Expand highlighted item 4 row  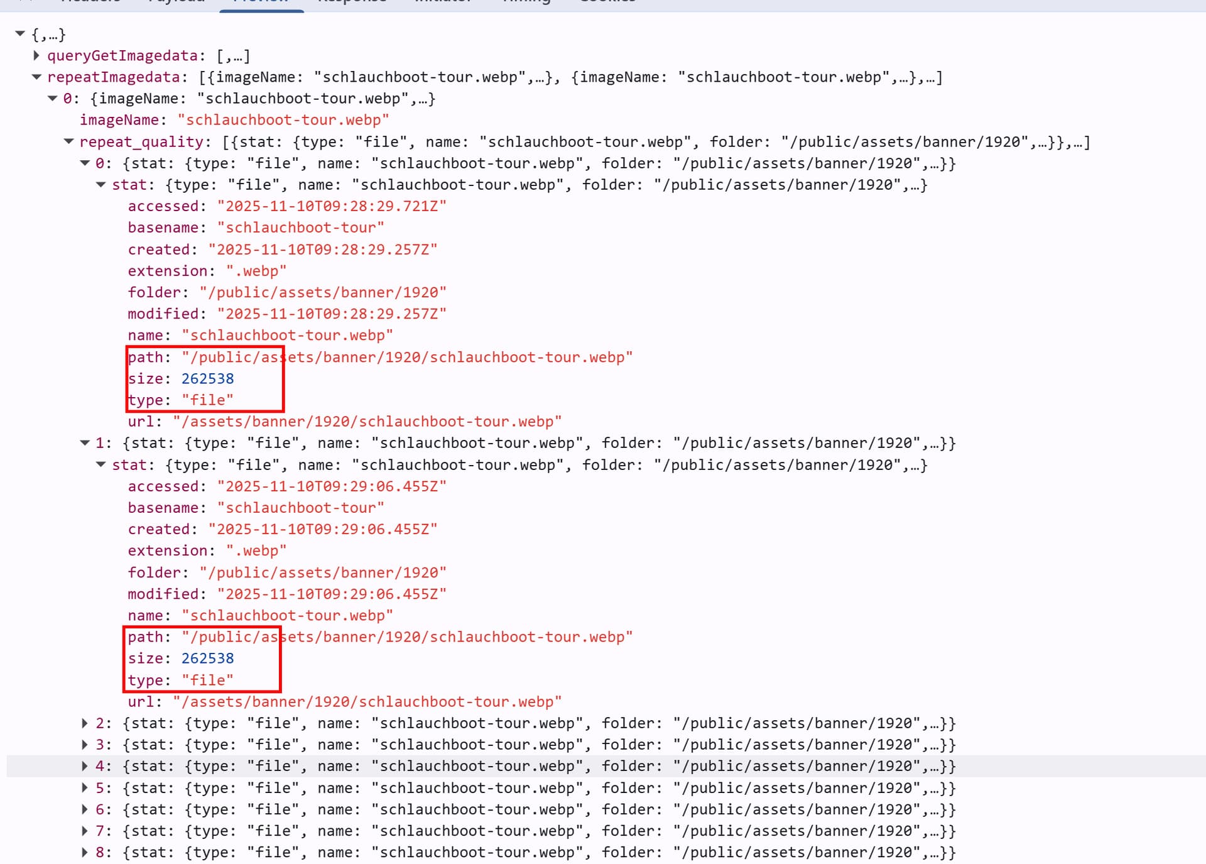[85, 766]
